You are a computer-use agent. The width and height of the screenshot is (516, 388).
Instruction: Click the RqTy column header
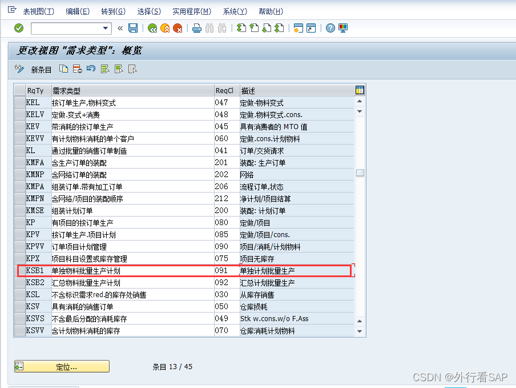point(38,90)
